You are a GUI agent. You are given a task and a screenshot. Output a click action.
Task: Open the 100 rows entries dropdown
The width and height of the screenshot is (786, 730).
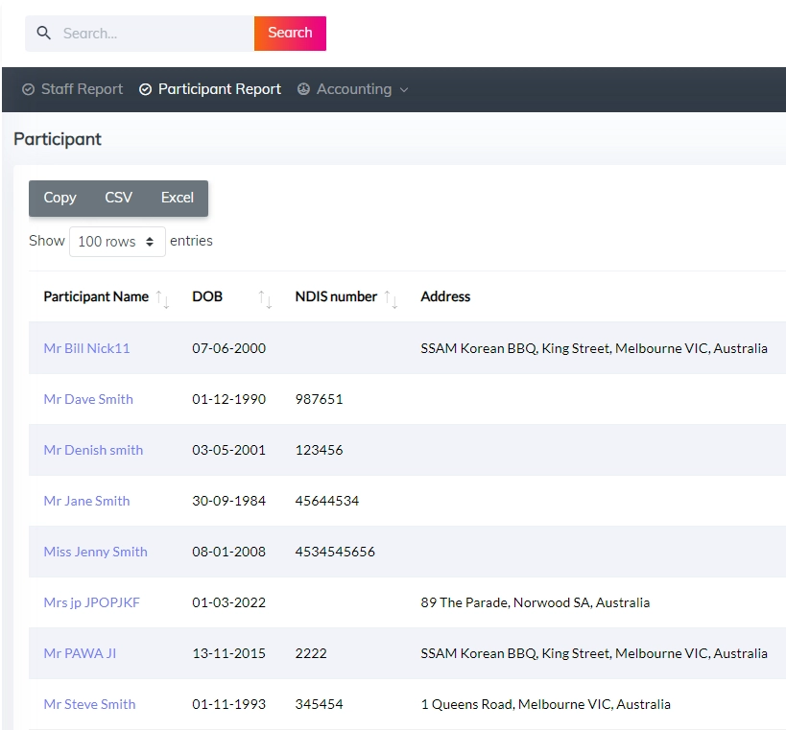pyautogui.click(x=117, y=242)
